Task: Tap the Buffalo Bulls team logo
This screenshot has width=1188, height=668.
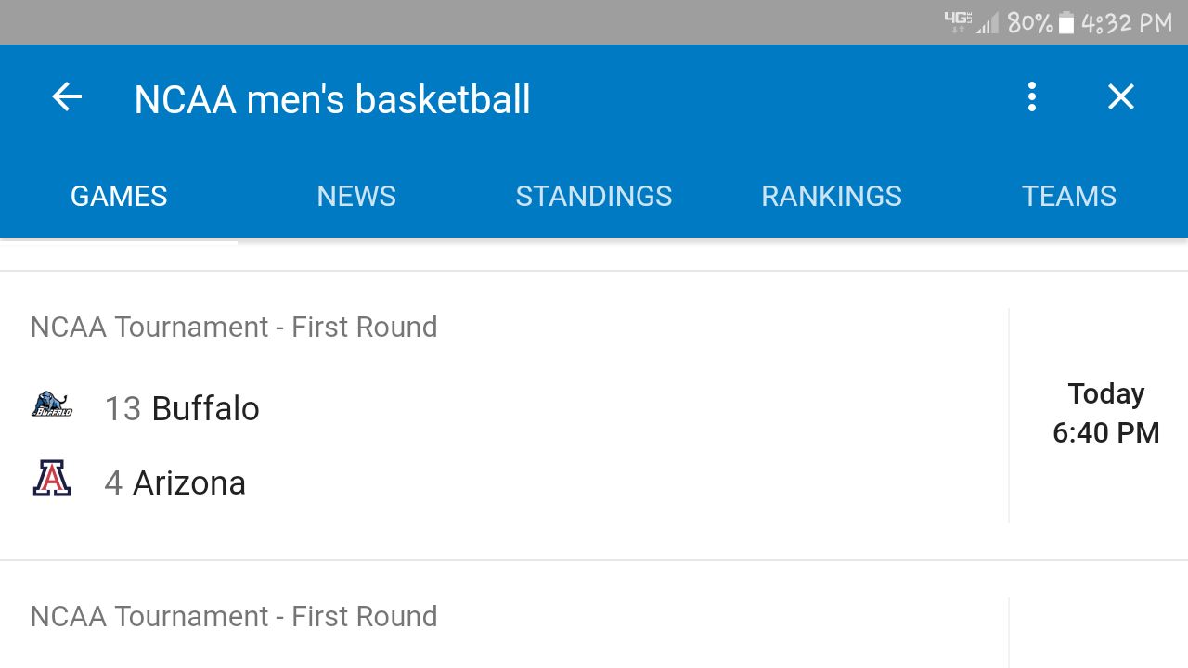Action: (52, 405)
